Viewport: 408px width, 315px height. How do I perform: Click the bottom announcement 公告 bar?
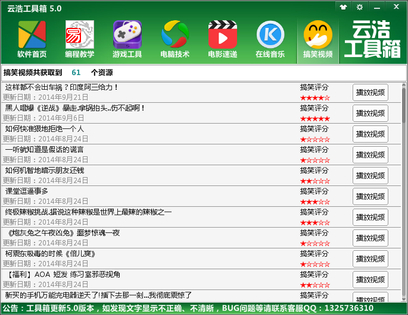tap(204, 308)
